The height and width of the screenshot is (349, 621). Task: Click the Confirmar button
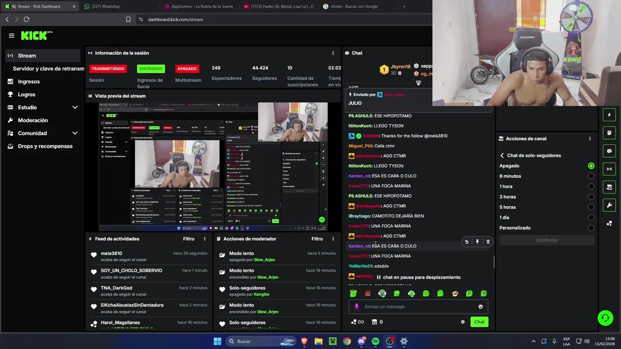click(547, 240)
